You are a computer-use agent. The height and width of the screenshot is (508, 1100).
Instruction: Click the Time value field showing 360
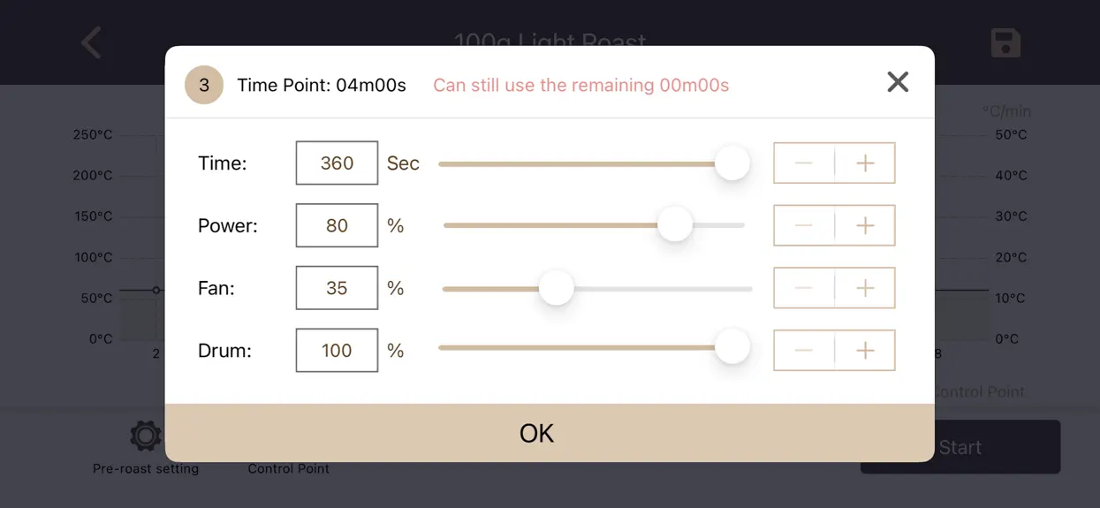(337, 163)
